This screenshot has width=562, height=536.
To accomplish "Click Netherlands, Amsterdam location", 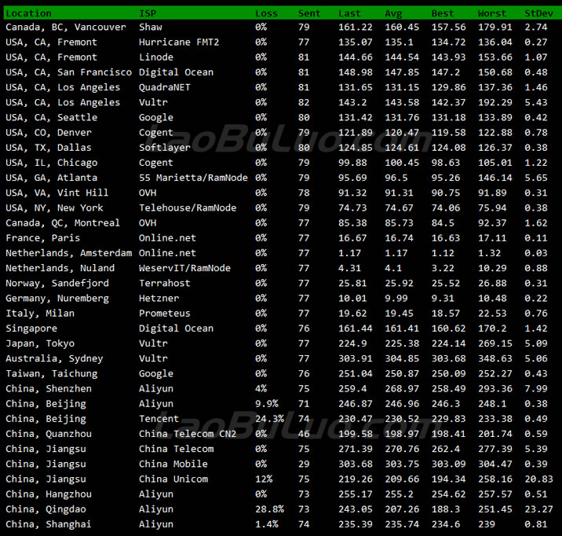I will (69, 253).
